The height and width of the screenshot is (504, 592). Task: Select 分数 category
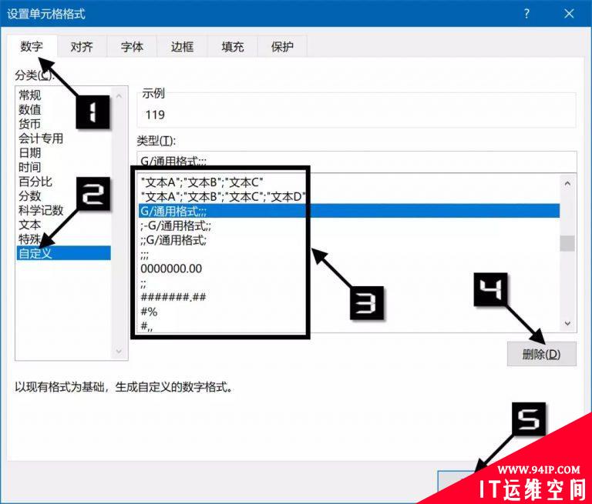(x=63, y=195)
